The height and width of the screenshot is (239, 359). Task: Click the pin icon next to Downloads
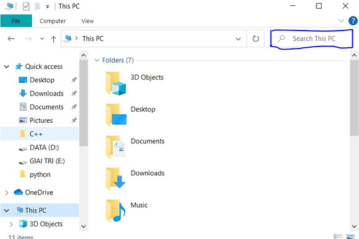(74, 94)
